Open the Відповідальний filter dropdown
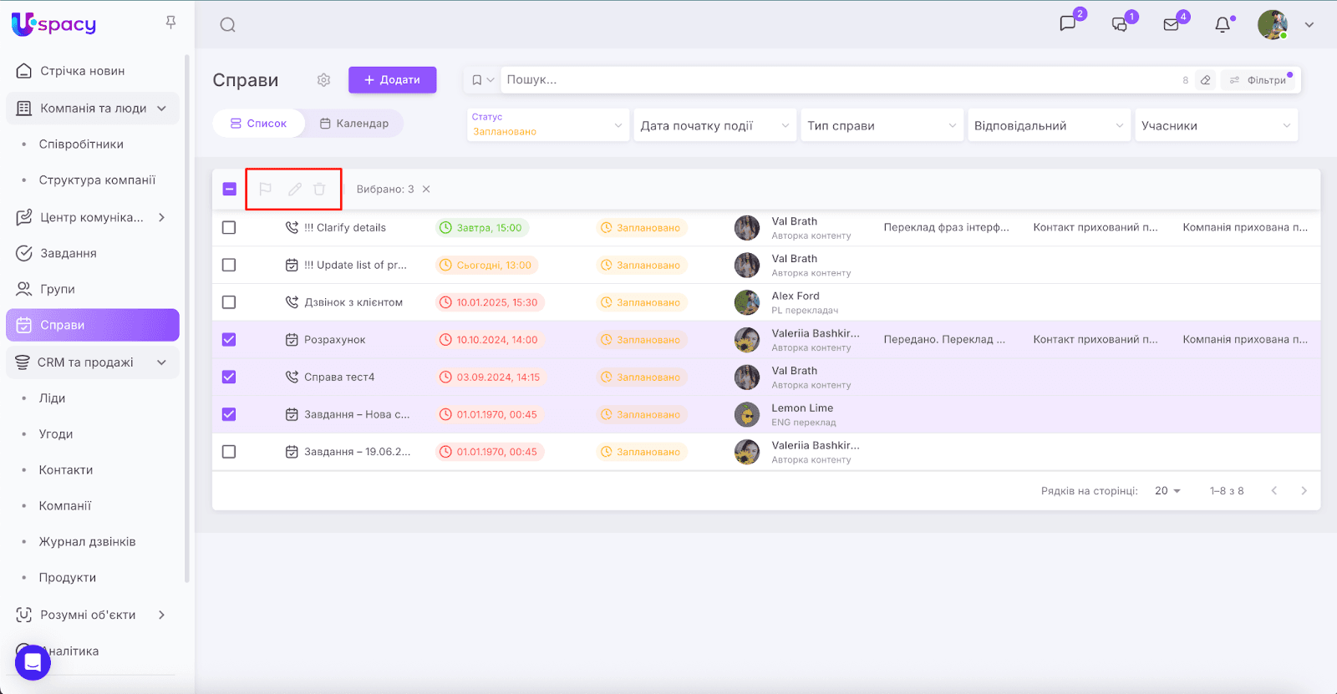Screen dimensions: 1337x694 (1048, 125)
